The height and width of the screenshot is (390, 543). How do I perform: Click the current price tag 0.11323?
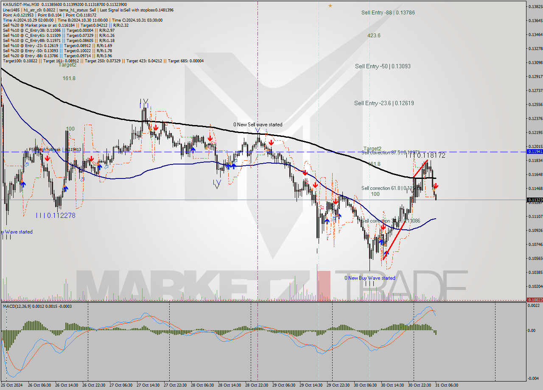pos(535,200)
